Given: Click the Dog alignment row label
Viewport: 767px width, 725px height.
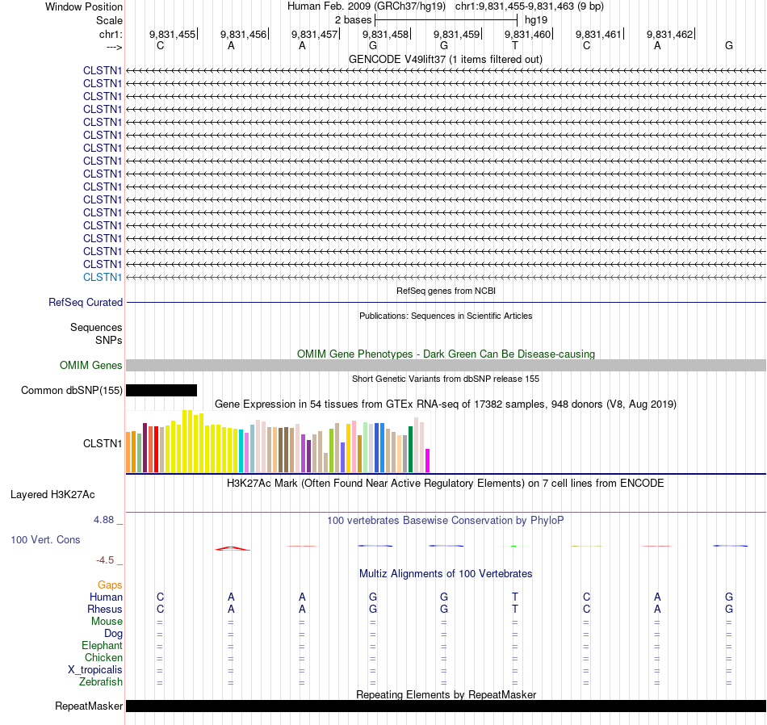Looking at the screenshot, I should pos(113,634).
